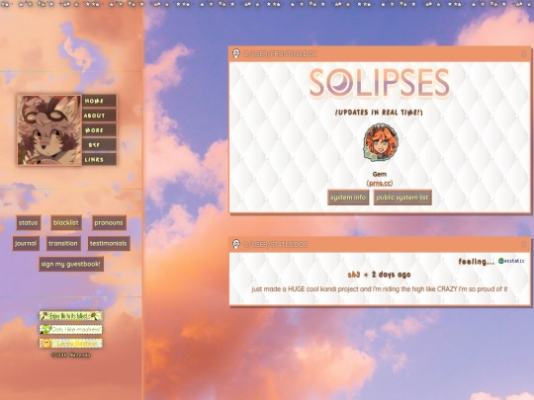Click the Nintendo copyright text
The height and width of the screenshot is (400, 534).
[x=71, y=356]
